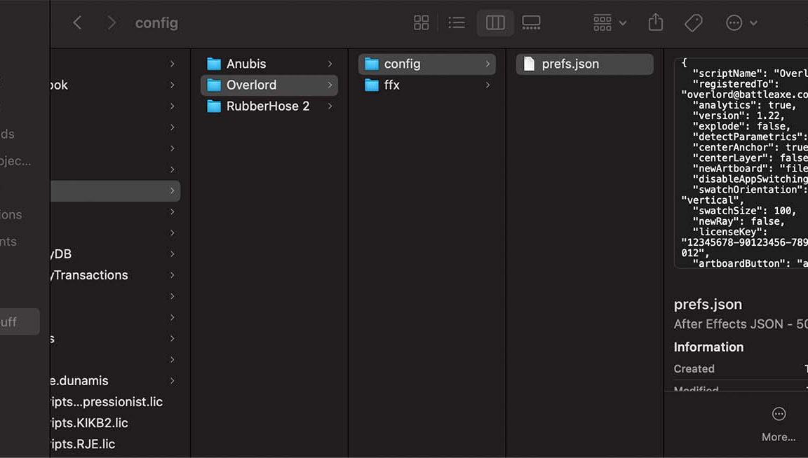Open the group-by dropdown

click(610, 23)
